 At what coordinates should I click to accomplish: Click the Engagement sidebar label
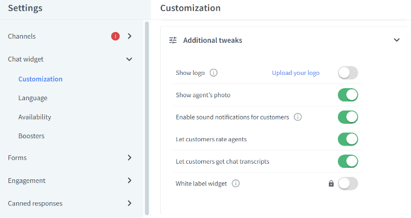pos(27,181)
